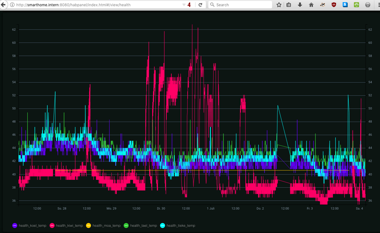
Task: Click the left y-axis value 50
Action: click(x=14, y=109)
